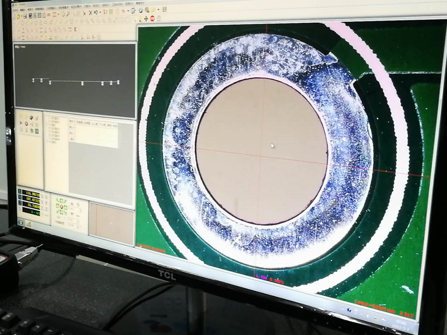The height and width of the screenshot is (335, 447).
Task: Click the Undo arrow icon
Action: 96,13
